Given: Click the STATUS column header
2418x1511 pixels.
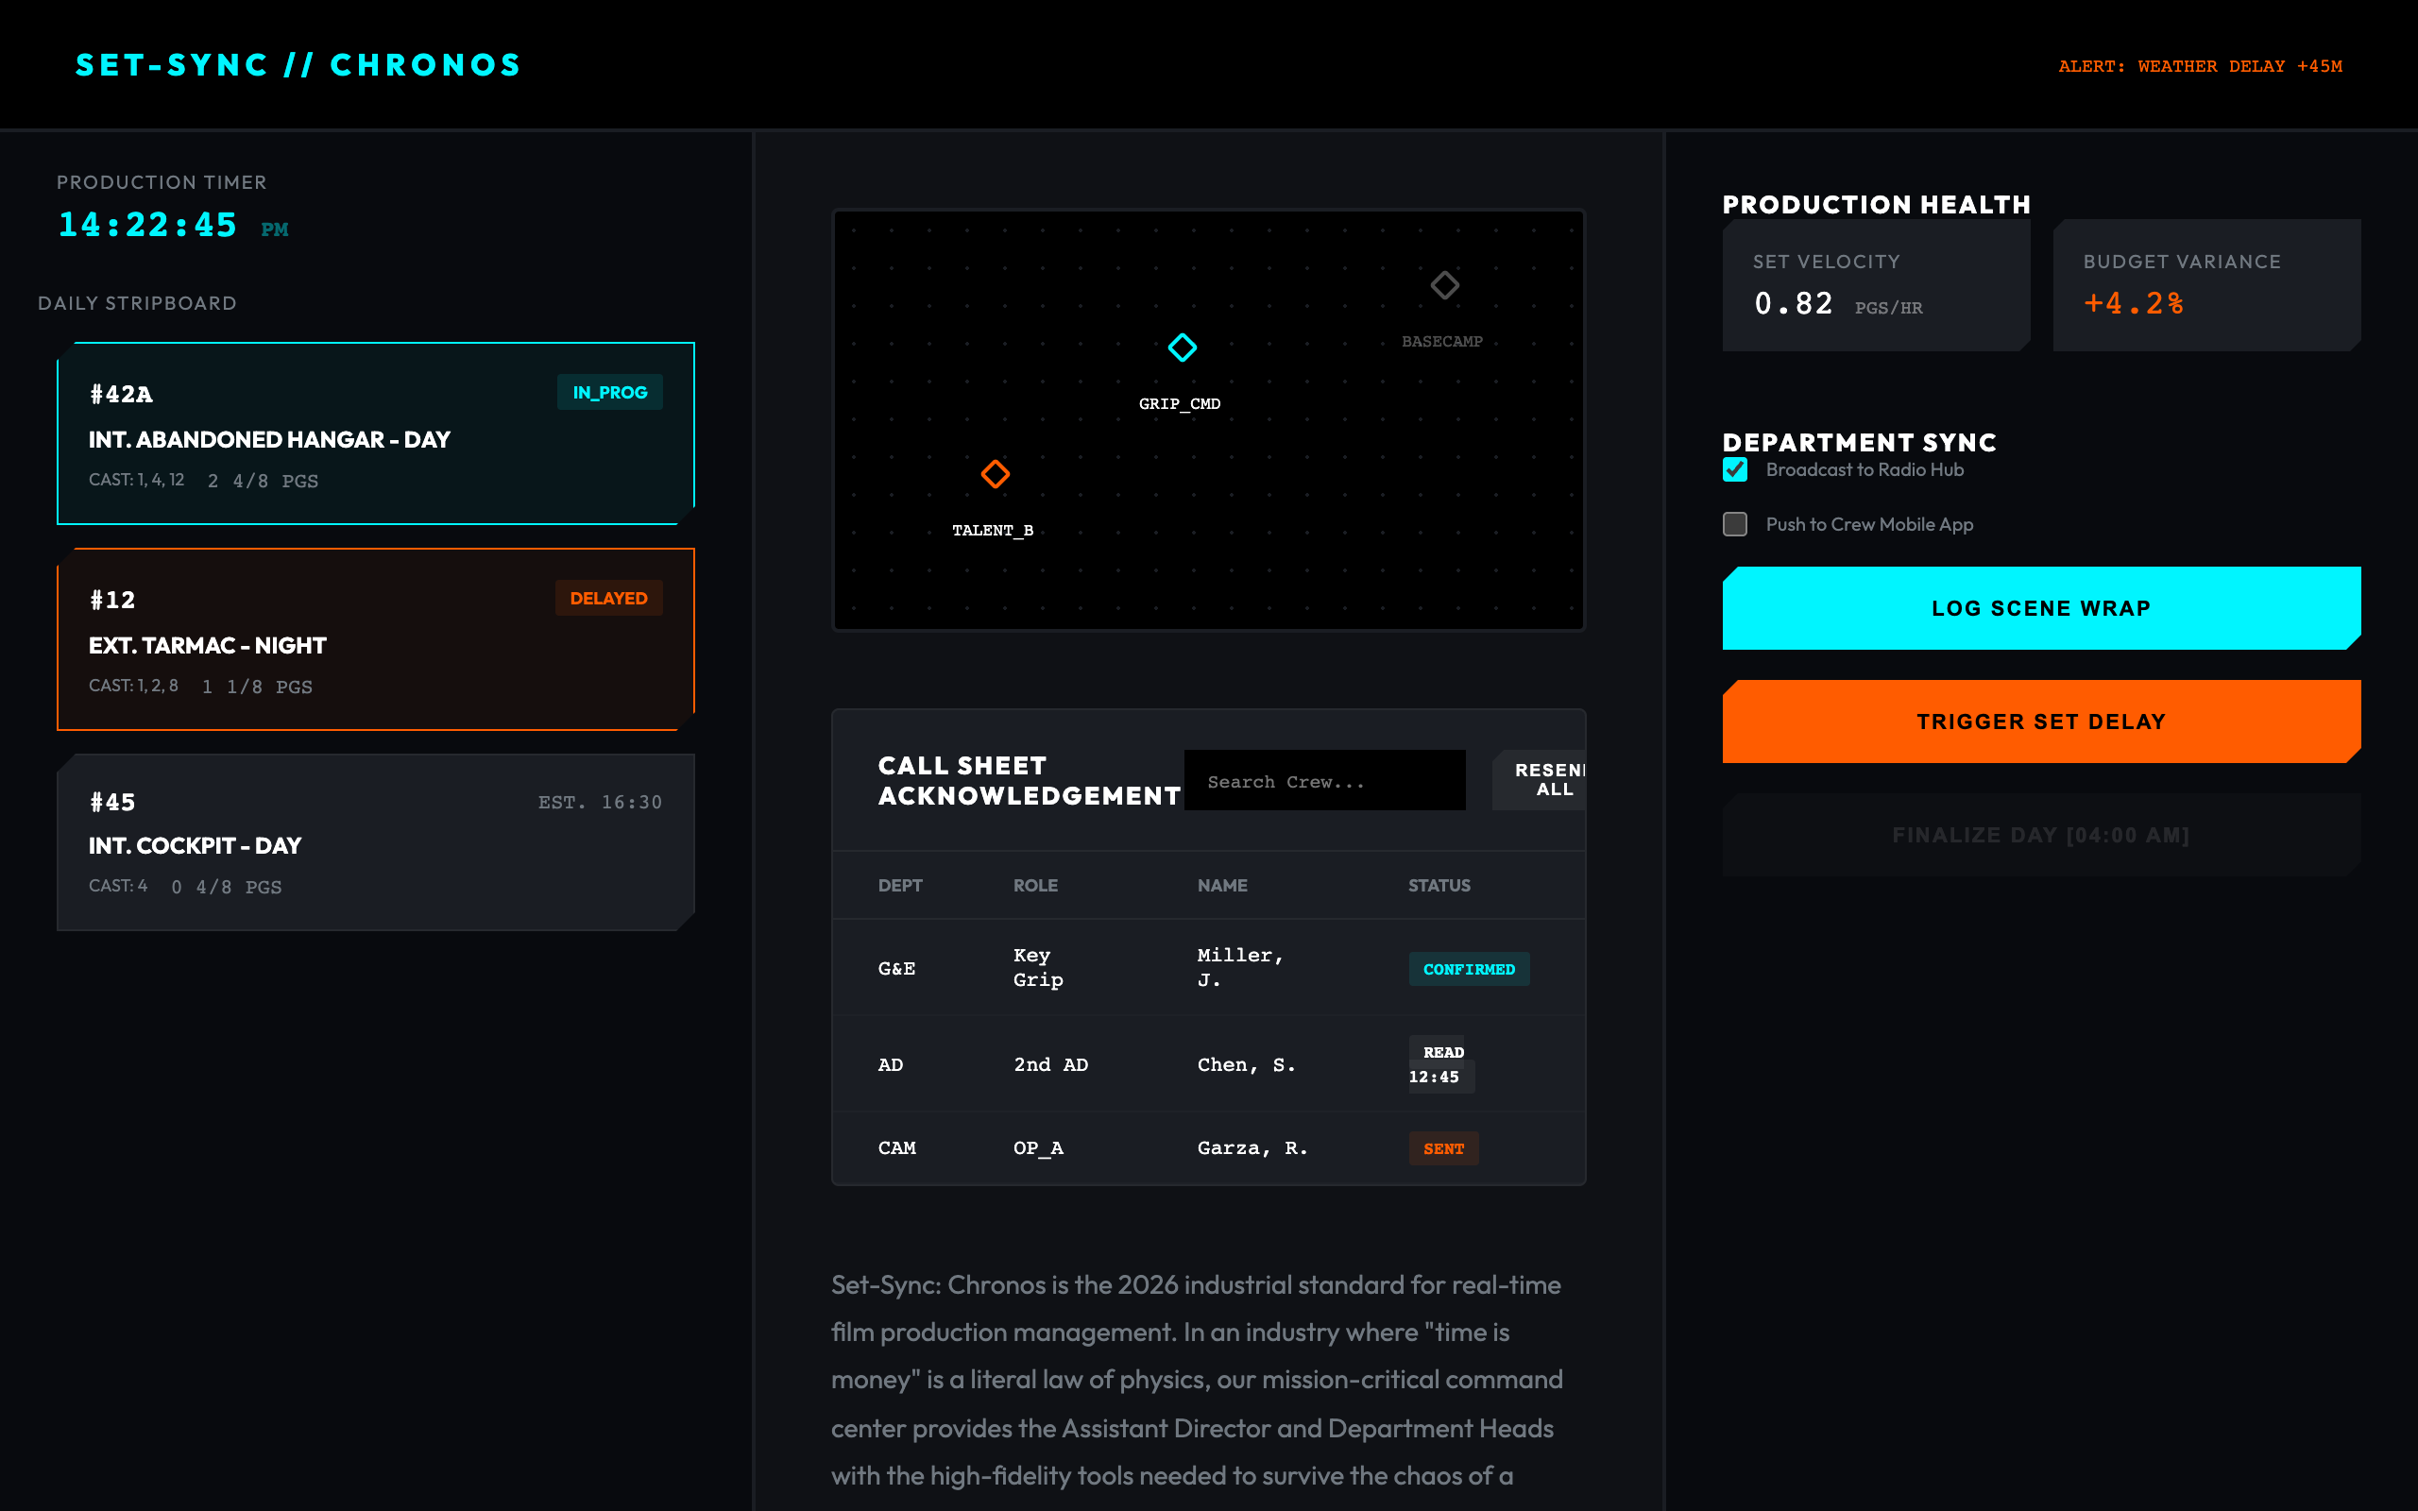Looking at the screenshot, I should [1439, 886].
